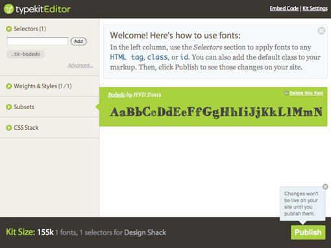331x248 pixels.
Task: Click the 'Changes won't be live' tooltip text
Action: click(x=301, y=204)
